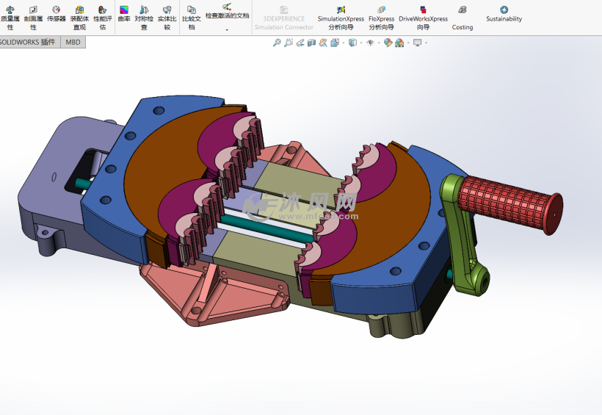Open Edit Appearance color wheel
This screenshot has width=602, height=415.
pyautogui.click(x=388, y=43)
